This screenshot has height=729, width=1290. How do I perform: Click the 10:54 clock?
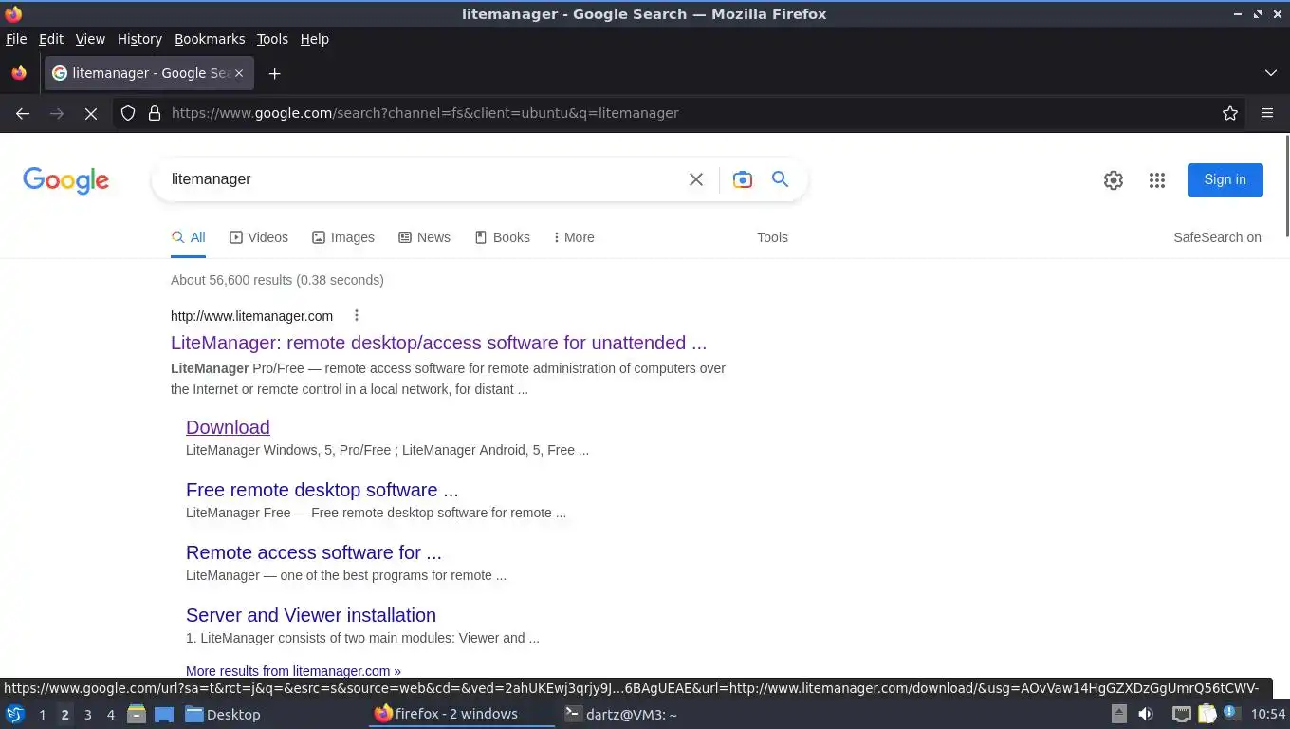point(1268,714)
